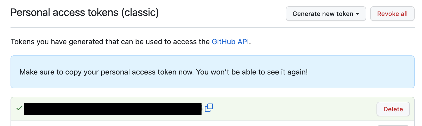Image resolution: width=422 pixels, height=126 pixels.
Task: Click the red "Revoke all" text
Action: 392,14
